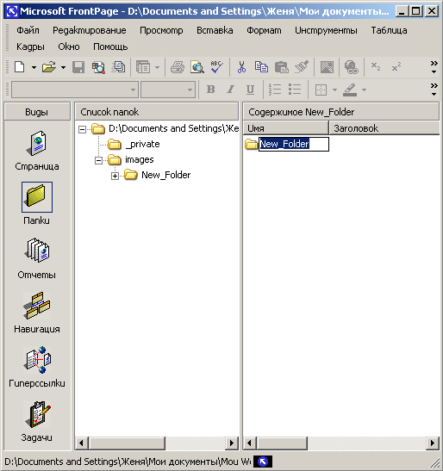This screenshot has width=443, height=471.
Task: Click the Заголовок column header
Action: (x=384, y=128)
